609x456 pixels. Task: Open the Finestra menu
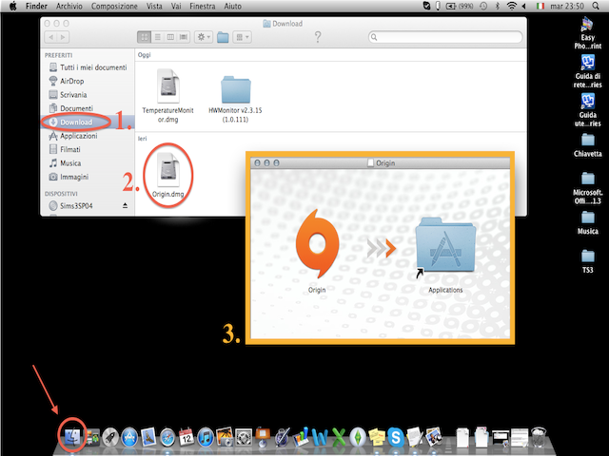203,6
